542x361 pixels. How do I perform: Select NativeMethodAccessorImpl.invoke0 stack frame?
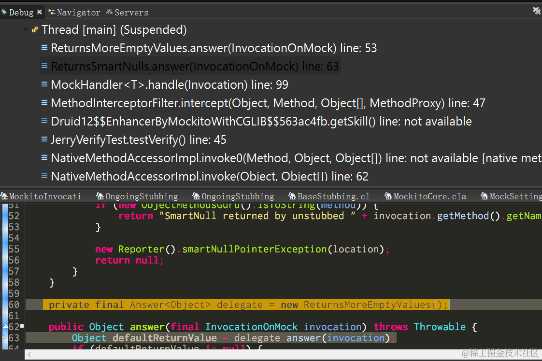click(296, 158)
